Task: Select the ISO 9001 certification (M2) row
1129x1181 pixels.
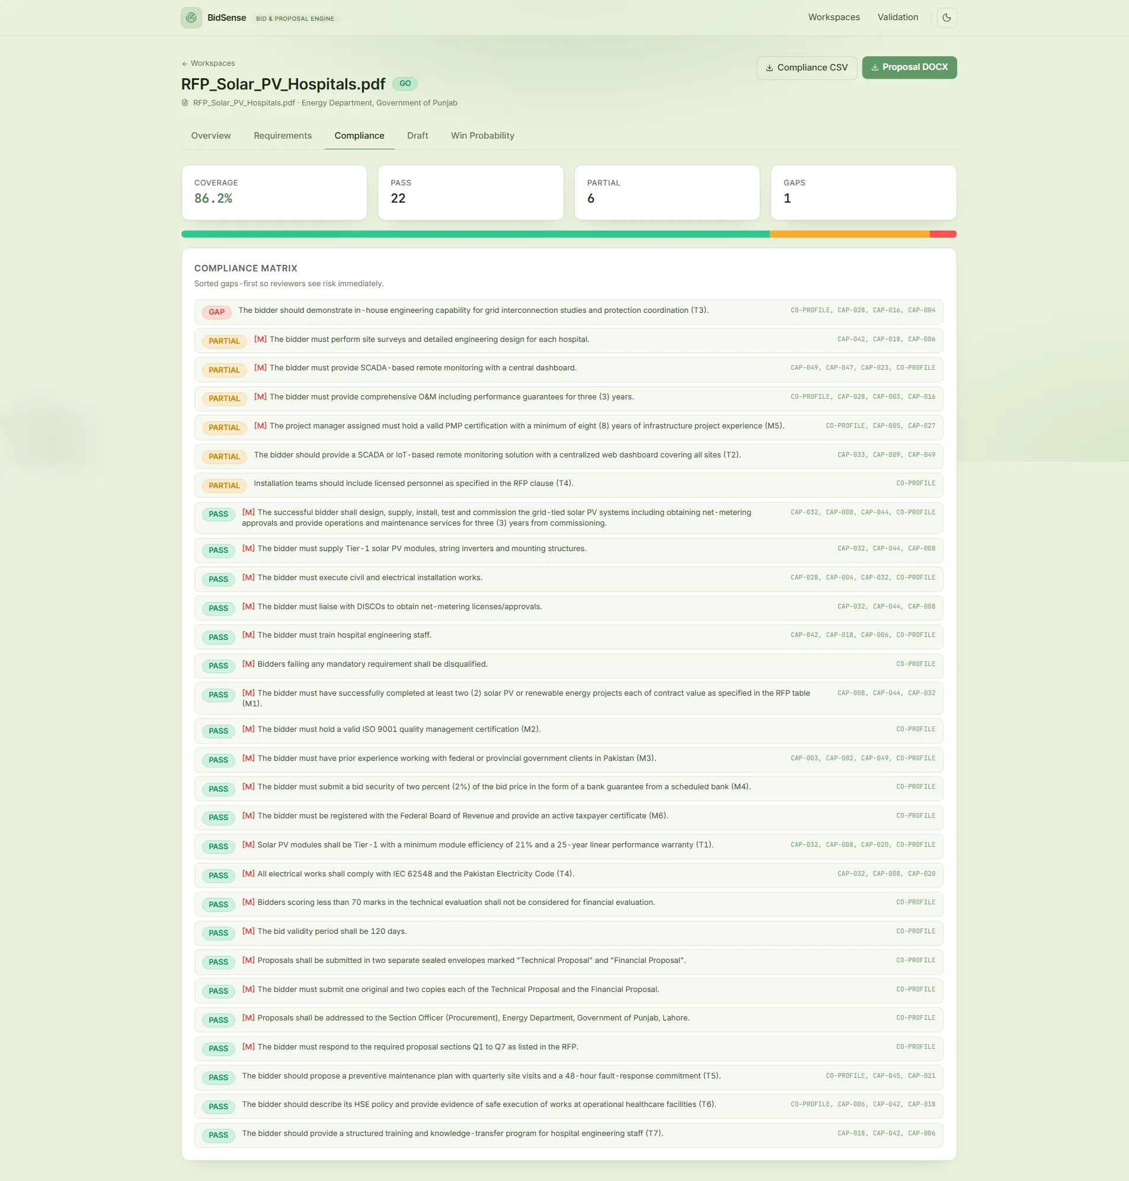Action: pyautogui.click(x=568, y=731)
